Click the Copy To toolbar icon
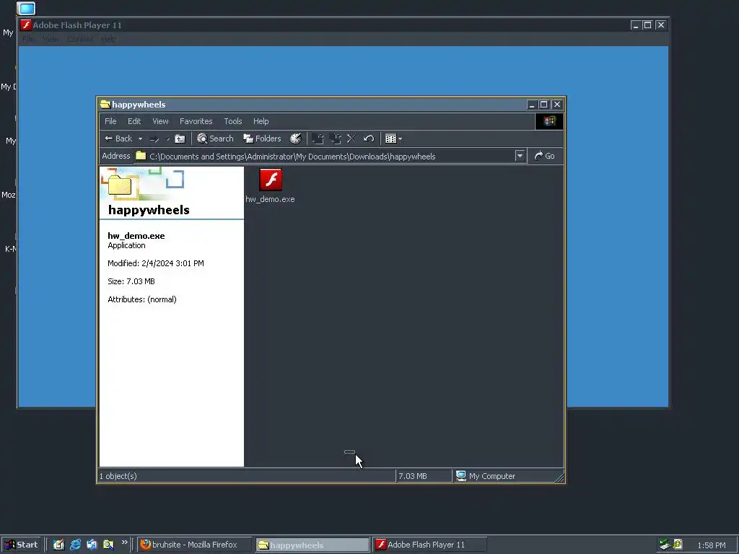The image size is (739, 554). point(335,138)
